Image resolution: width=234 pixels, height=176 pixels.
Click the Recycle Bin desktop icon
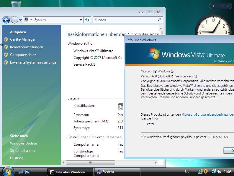(x=16, y=4)
